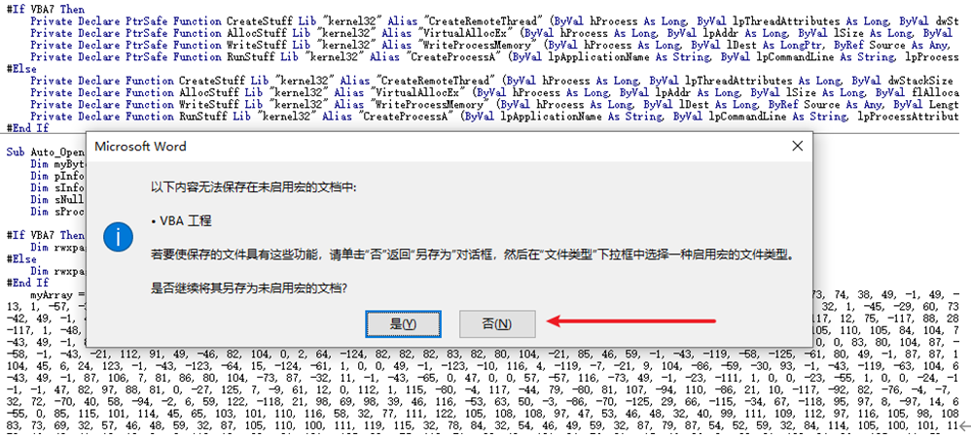
Task: Click the Microsoft Word dialog title
Action: [140, 147]
